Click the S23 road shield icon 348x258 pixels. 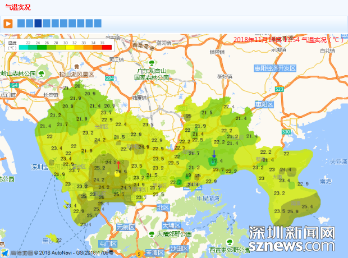pos(280,89)
